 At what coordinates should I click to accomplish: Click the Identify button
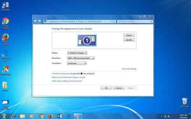(129, 40)
